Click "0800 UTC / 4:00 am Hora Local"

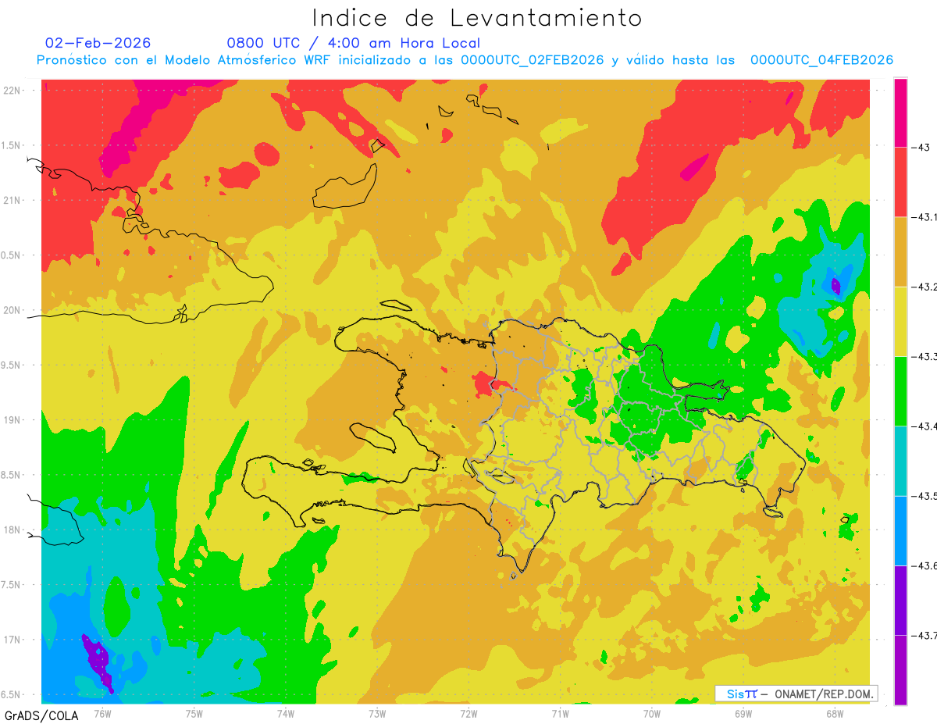click(353, 43)
